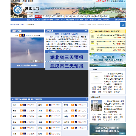Click the night icon in the 鄂州 card
Image resolution: width=136 pixels, height=136 pixels.
point(76,105)
